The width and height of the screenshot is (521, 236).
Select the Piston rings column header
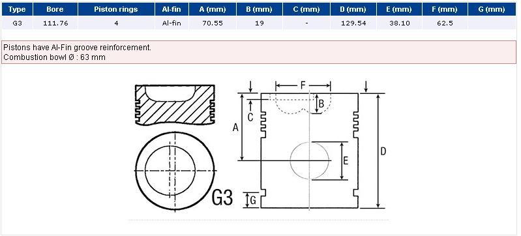tap(116, 9)
